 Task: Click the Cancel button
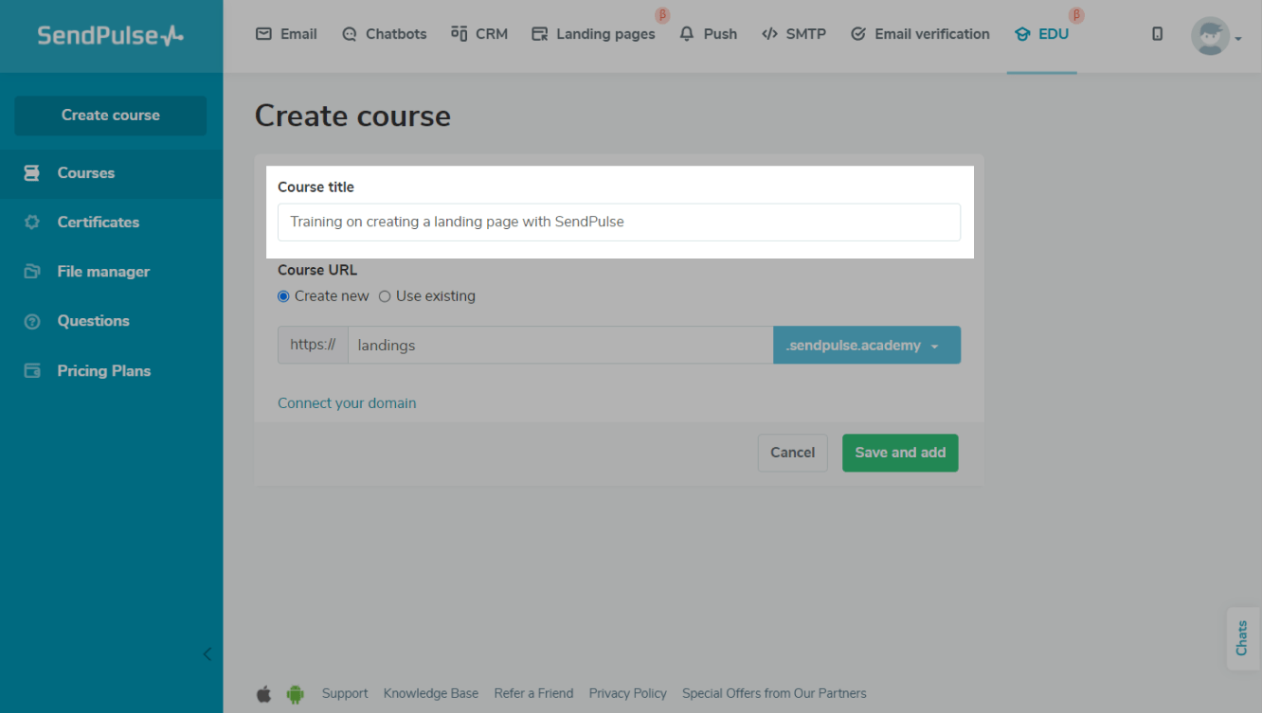792,453
